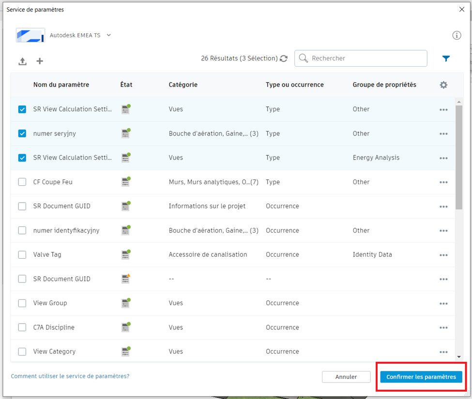Click Informations sur le projet cell

(207, 206)
